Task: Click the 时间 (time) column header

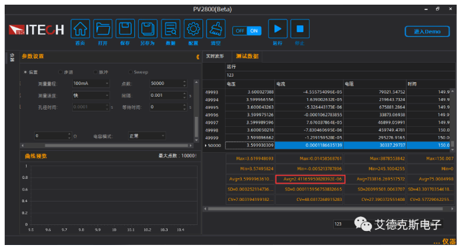Action: (x=431, y=84)
